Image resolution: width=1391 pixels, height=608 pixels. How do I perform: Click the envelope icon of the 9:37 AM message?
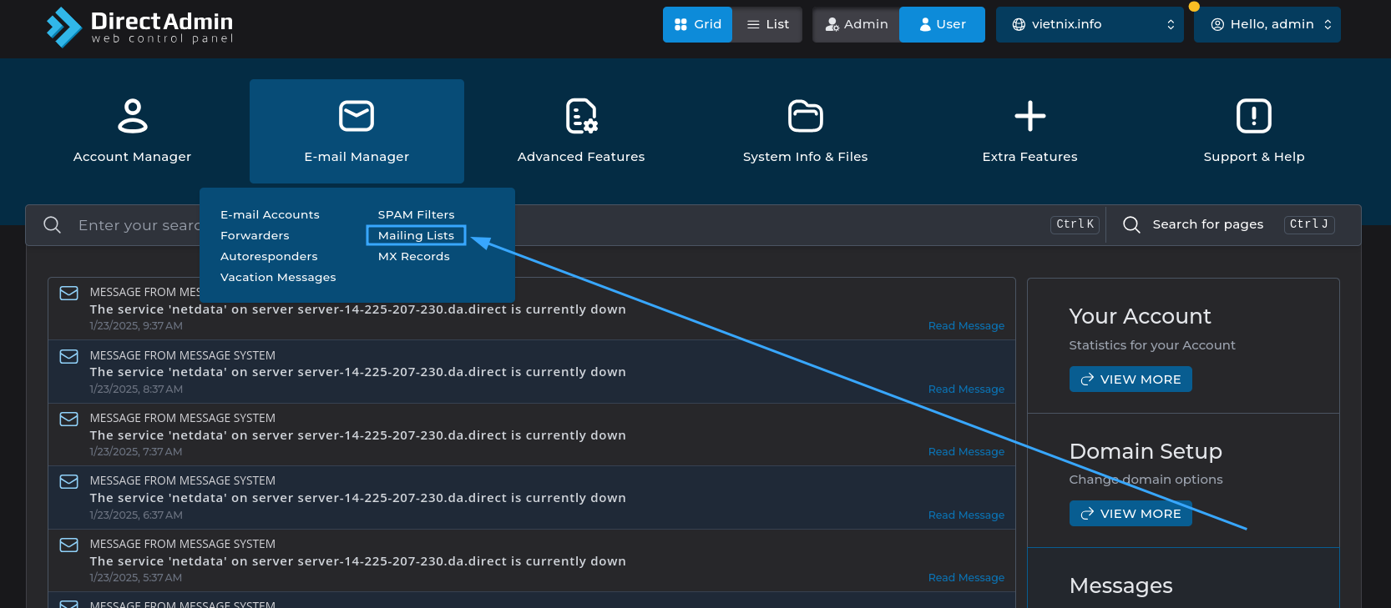pos(69,293)
